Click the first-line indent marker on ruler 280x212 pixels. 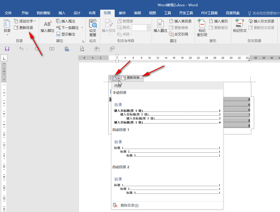click(x=117, y=56)
